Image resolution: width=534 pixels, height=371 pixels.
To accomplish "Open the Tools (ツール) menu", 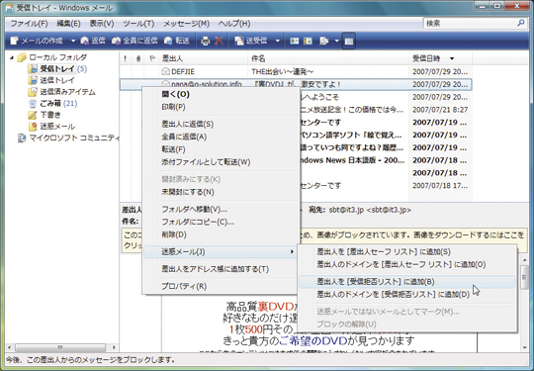I will coord(138,24).
